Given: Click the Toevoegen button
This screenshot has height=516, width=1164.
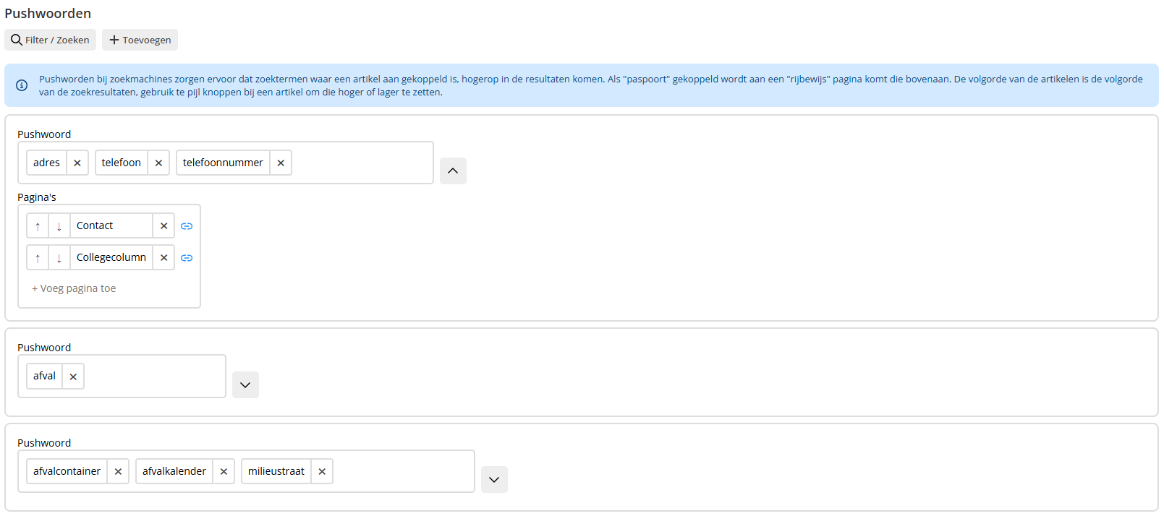Looking at the screenshot, I should click(x=140, y=40).
